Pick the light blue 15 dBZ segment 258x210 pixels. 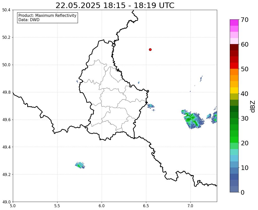[x=234, y=158]
